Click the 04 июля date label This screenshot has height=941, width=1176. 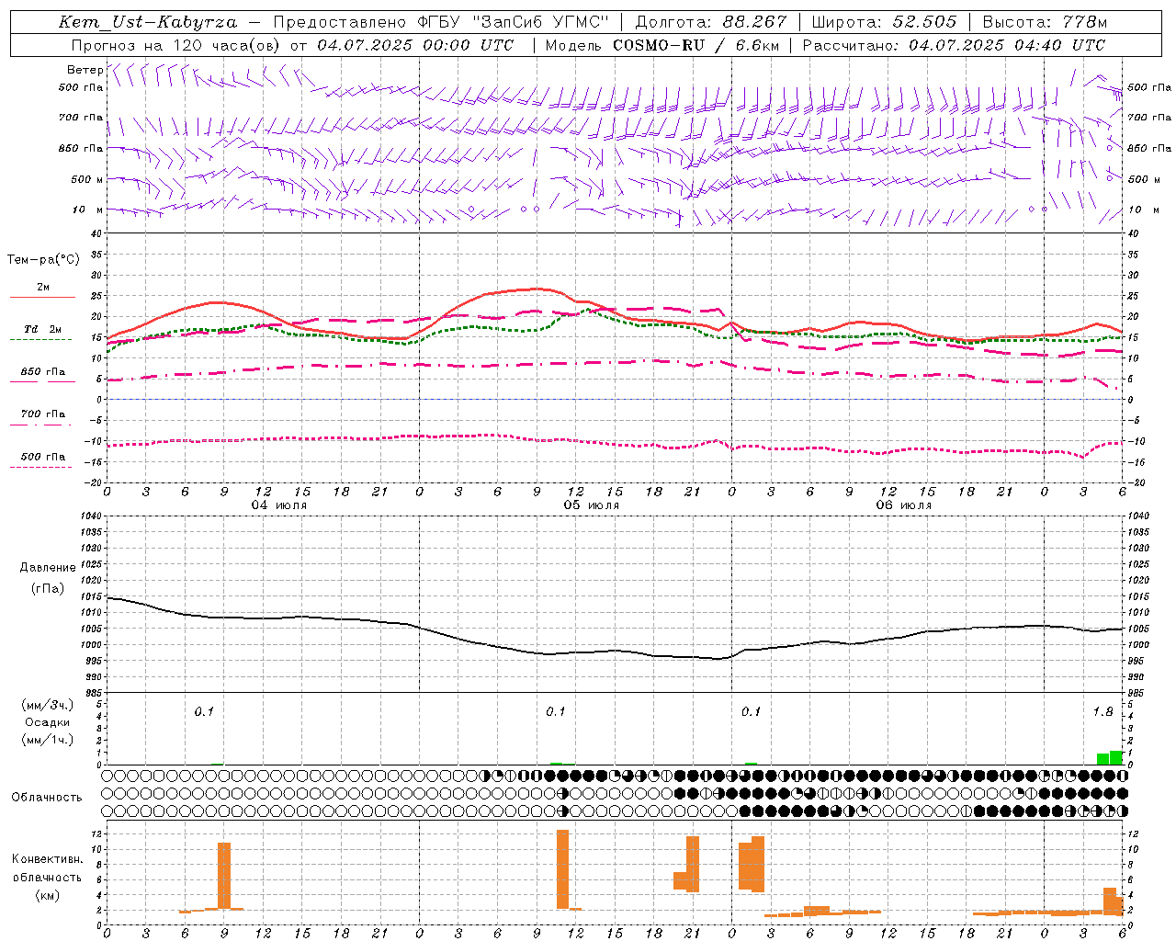pyautogui.click(x=279, y=505)
